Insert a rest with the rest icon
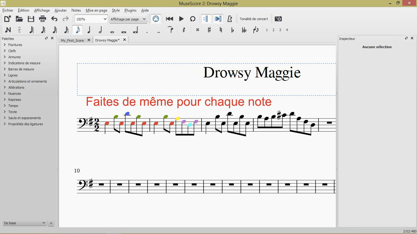The width and height of the screenshot is (417, 234). click(184, 30)
